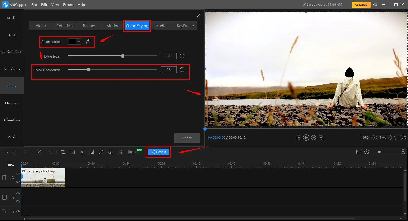
Task: Hide the video track with eye icon
Action: (x=18, y=174)
